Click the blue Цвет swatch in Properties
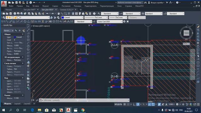Image resolution: width=201 pixels, height=113 pixels. pos(15,37)
